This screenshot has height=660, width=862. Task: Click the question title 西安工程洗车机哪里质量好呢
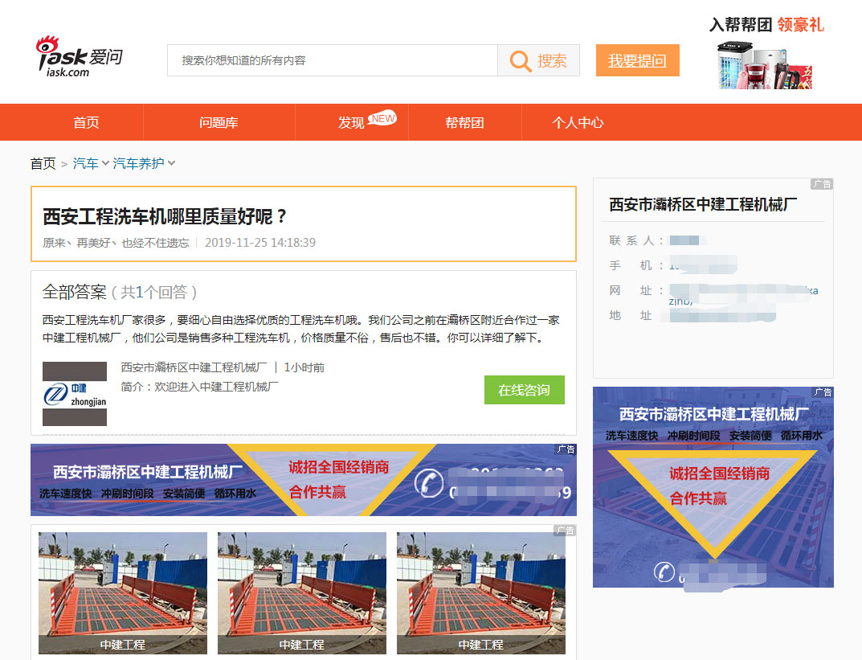165,217
